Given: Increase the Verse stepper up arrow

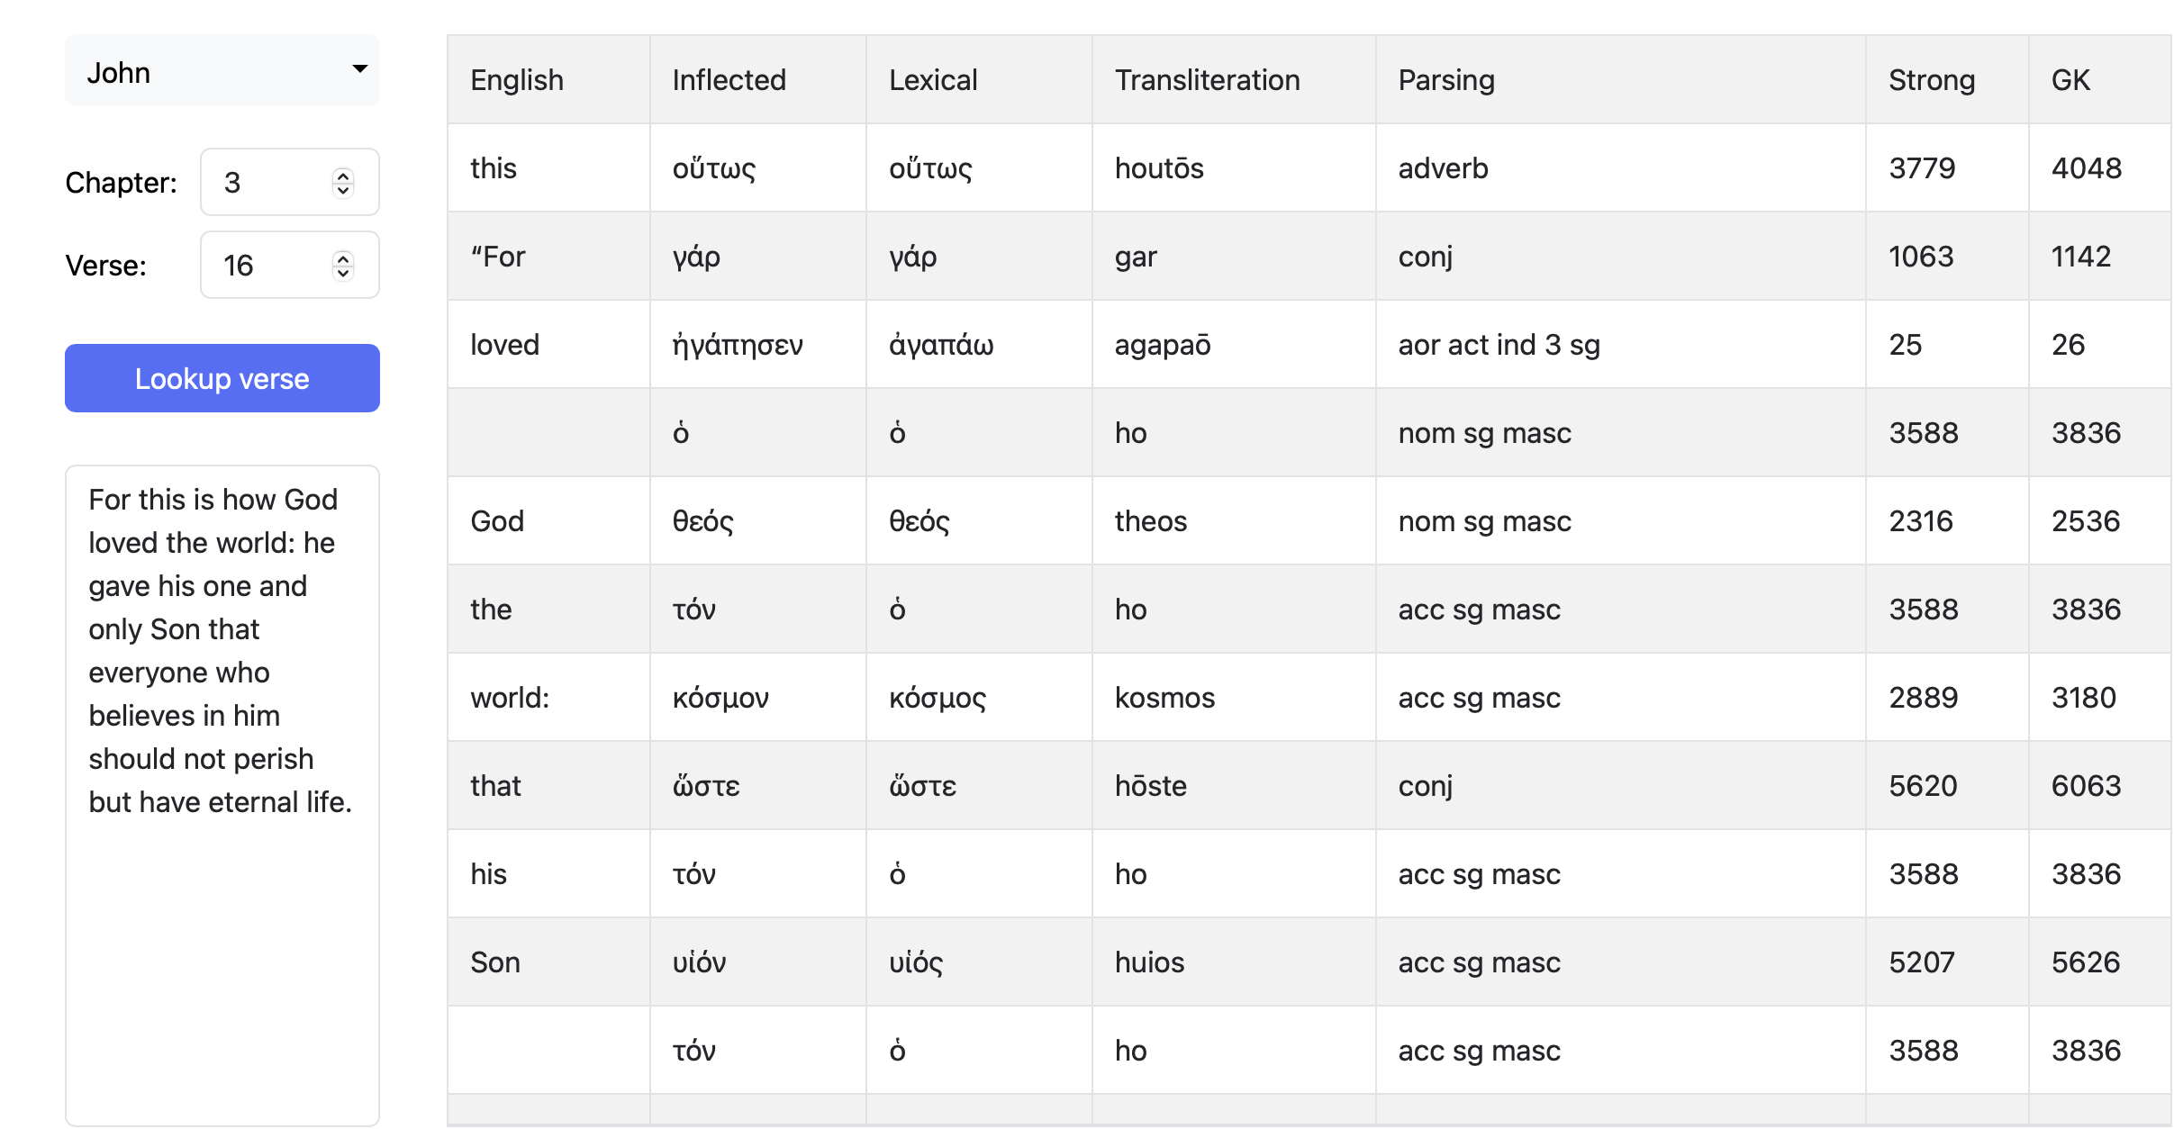Looking at the screenshot, I should click(343, 257).
